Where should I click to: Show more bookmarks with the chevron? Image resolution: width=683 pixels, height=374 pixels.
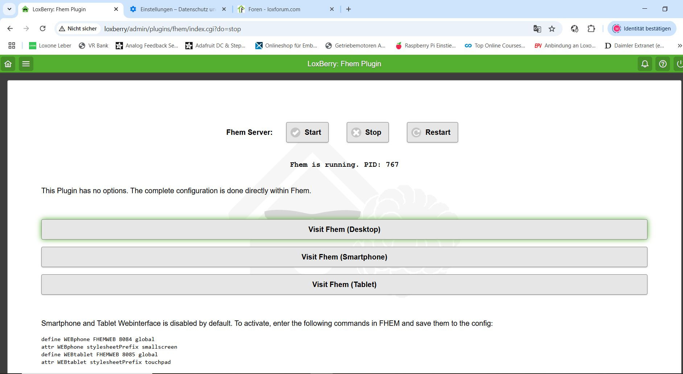[679, 46]
